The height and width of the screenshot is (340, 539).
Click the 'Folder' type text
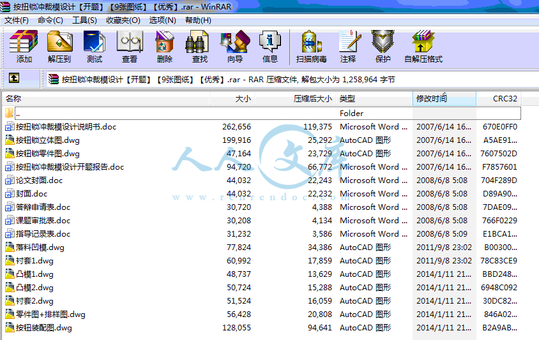(x=351, y=114)
